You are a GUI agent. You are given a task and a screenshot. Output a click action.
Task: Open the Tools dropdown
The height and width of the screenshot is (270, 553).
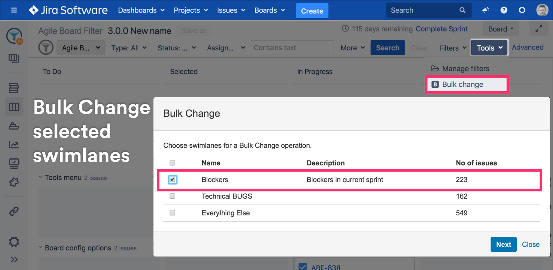pos(489,47)
